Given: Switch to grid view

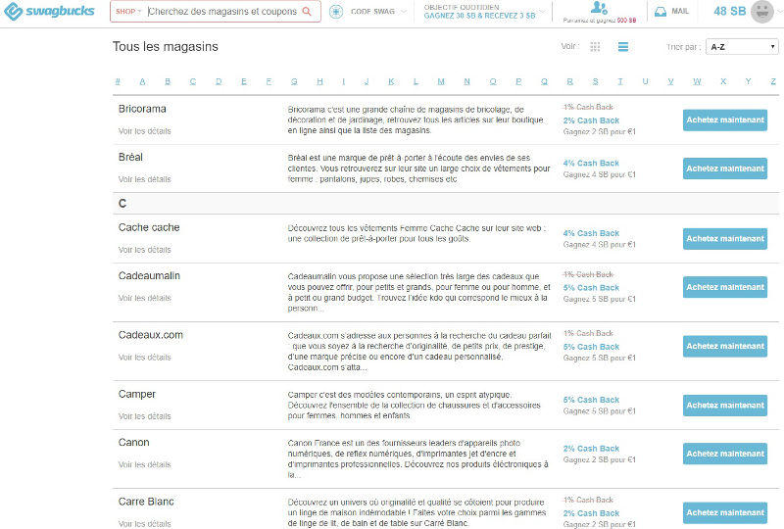Looking at the screenshot, I should point(595,46).
